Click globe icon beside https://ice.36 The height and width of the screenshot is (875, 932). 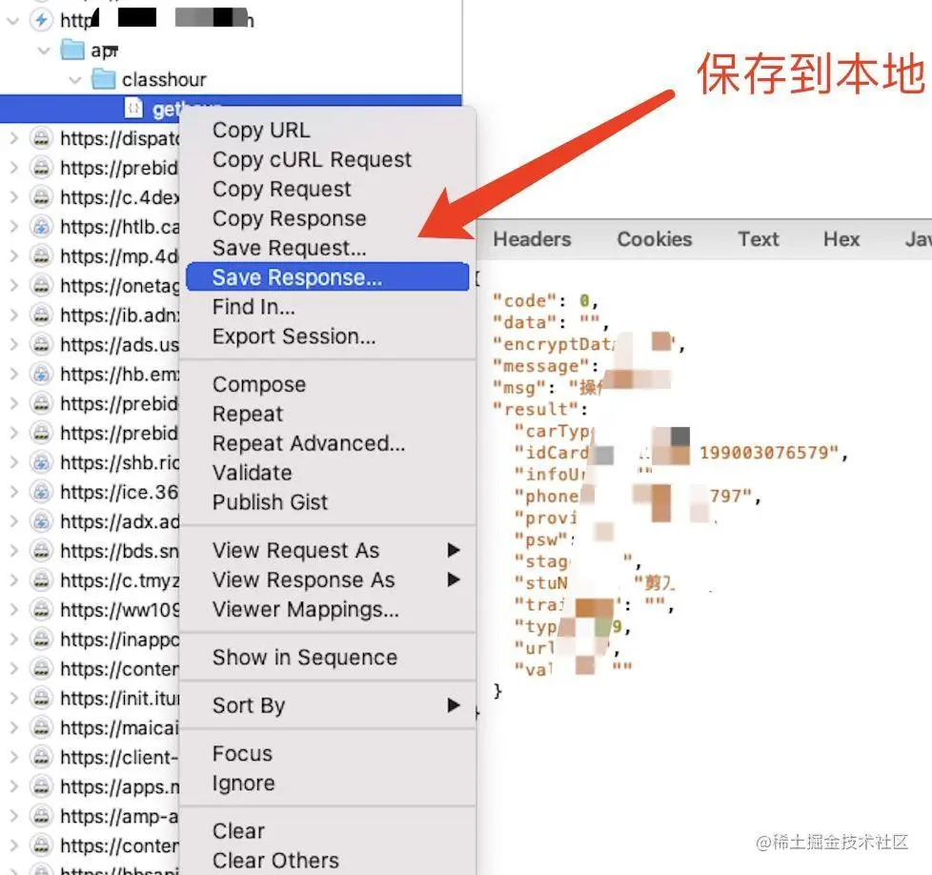pyautogui.click(x=41, y=492)
